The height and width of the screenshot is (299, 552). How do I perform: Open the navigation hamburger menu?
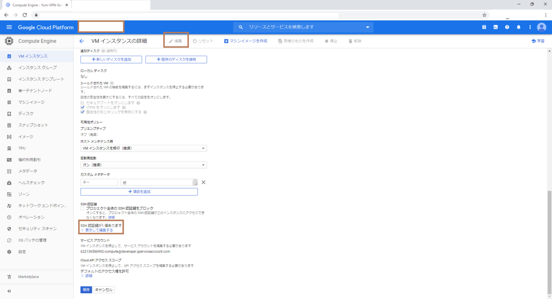click(x=9, y=27)
